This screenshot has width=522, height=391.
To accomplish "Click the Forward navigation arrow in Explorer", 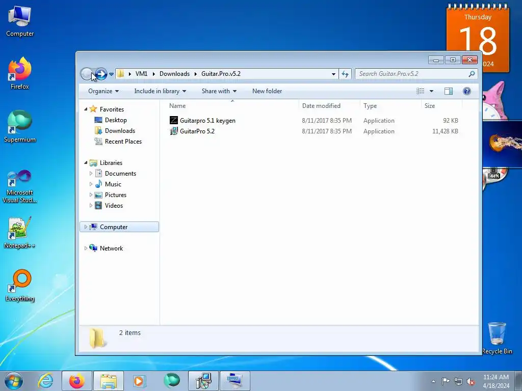I will click(x=101, y=74).
